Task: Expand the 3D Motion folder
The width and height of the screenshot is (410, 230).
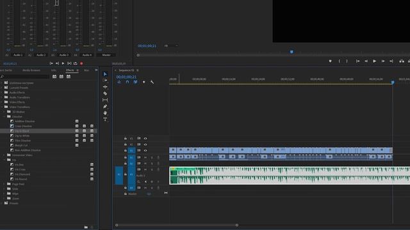Action: 4,112
